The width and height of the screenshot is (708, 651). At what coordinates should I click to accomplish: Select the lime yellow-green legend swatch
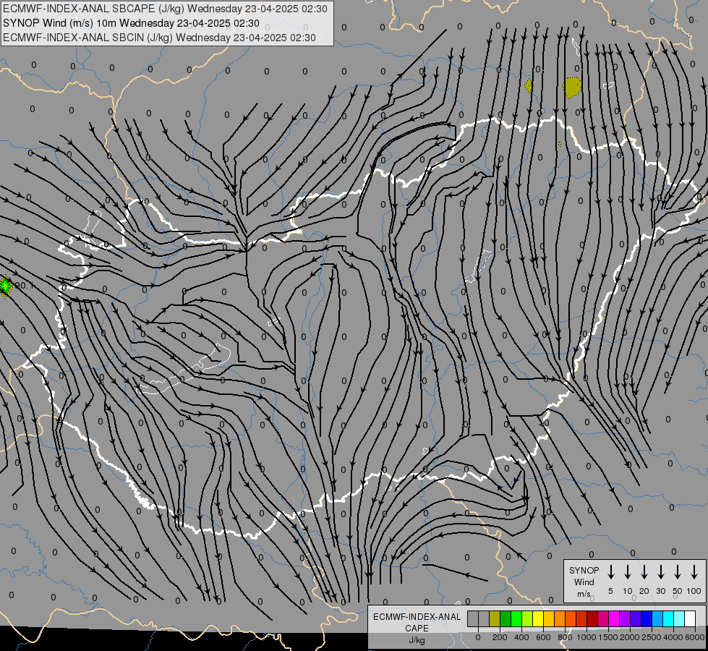(527, 618)
